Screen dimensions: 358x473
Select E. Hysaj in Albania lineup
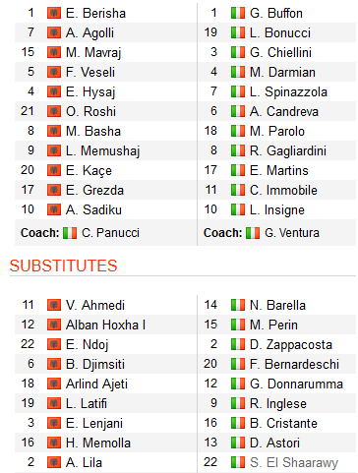tap(90, 92)
